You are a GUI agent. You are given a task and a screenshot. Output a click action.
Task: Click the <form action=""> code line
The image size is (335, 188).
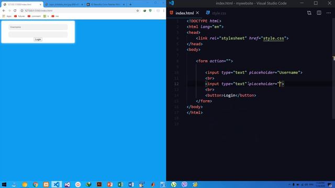[x=214, y=61]
